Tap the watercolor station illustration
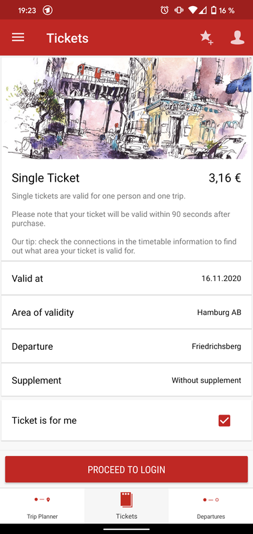253x534 pixels. click(126, 108)
